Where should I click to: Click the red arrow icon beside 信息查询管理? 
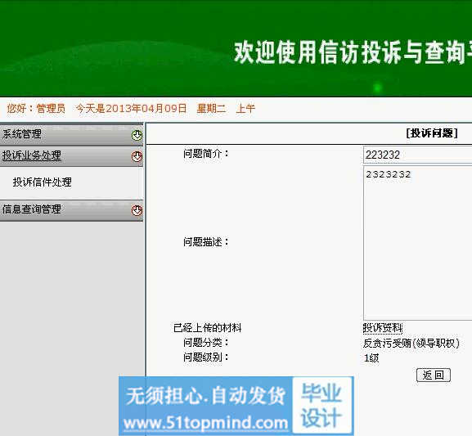click(x=137, y=210)
